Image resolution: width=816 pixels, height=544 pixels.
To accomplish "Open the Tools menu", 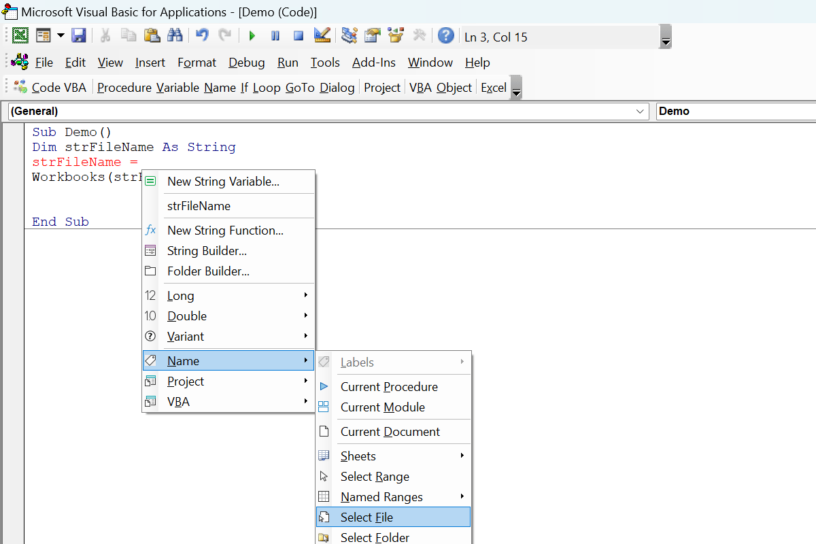I will point(325,63).
